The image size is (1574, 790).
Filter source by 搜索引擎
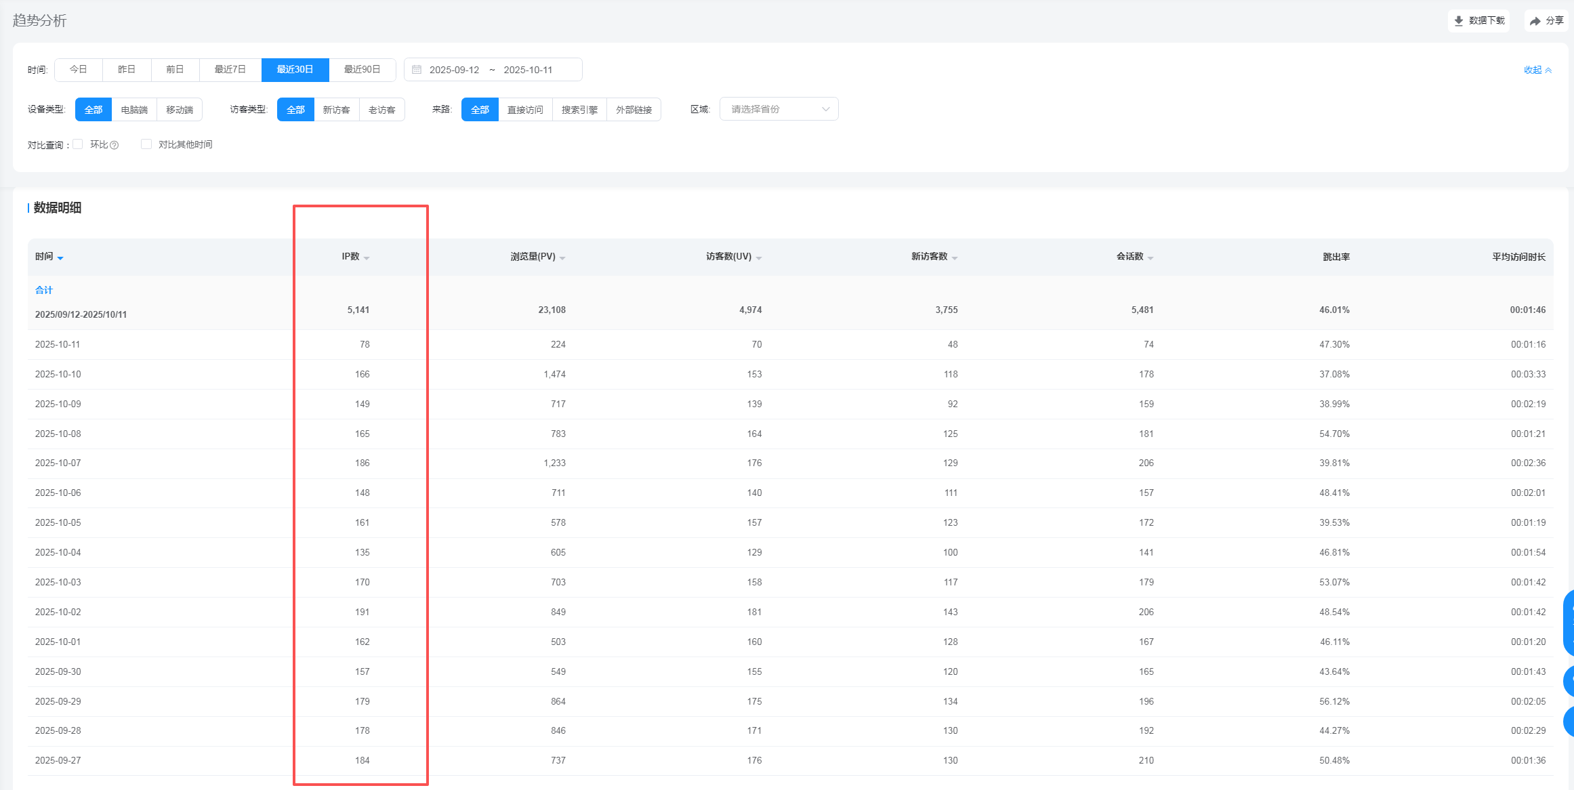coord(579,110)
